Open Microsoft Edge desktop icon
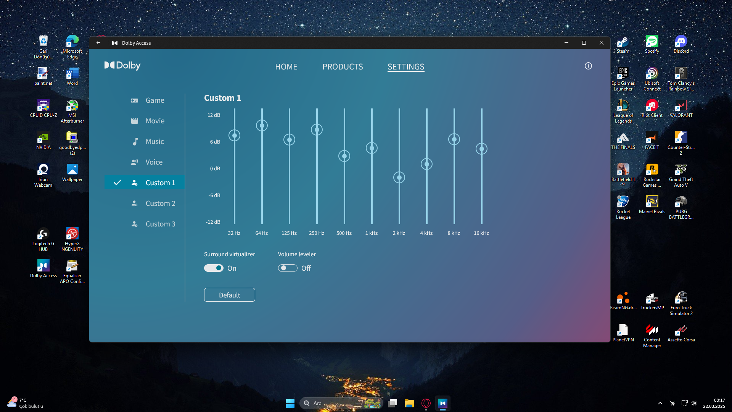Screen dimensions: 732x412 [72, 47]
